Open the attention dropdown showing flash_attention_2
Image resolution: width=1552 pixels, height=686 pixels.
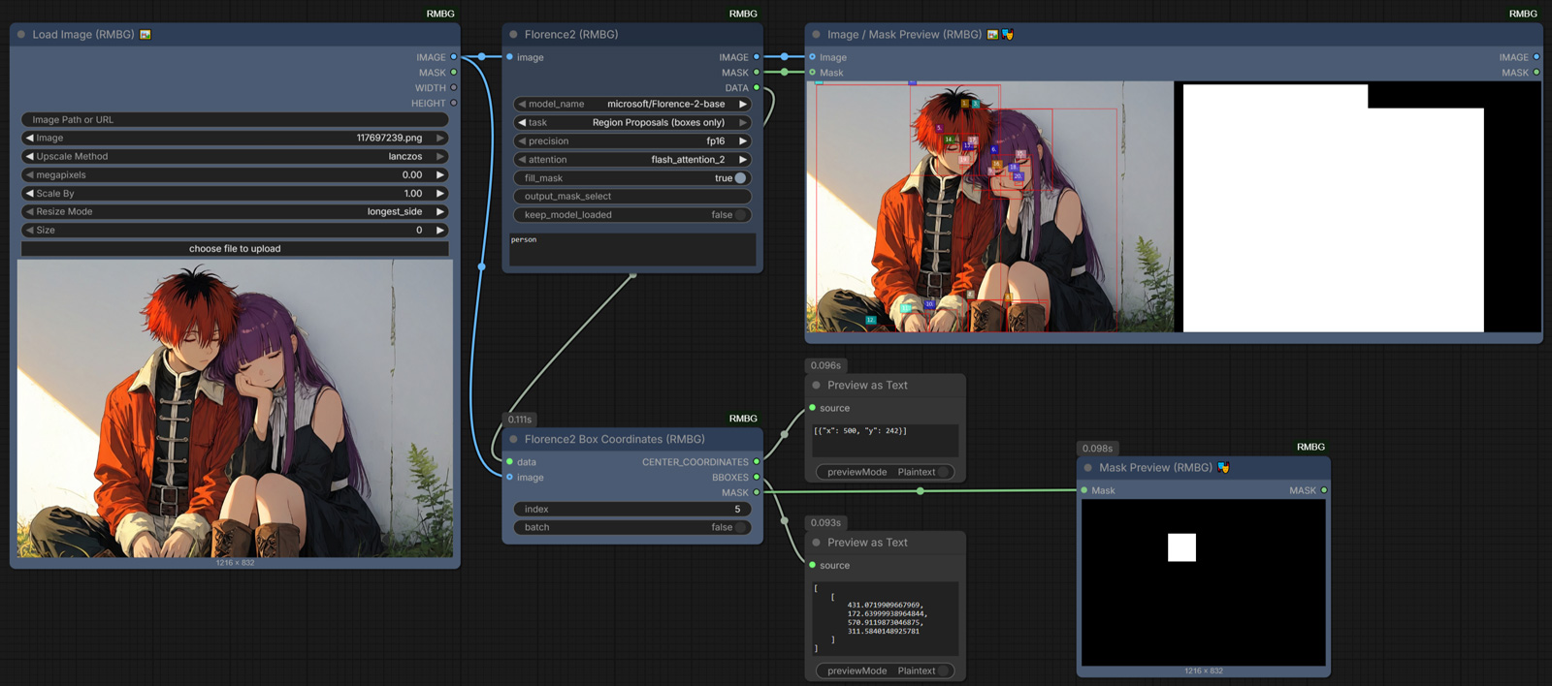pos(632,159)
